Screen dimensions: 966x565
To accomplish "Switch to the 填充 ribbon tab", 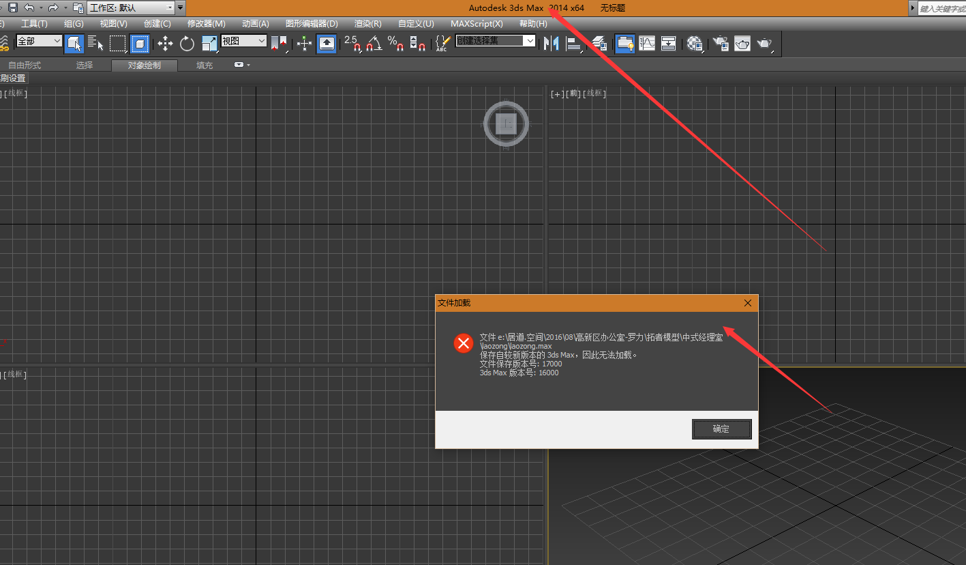I will click(205, 66).
